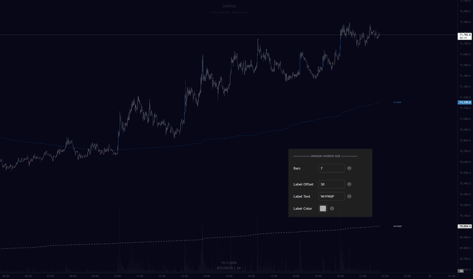Click the info icon beside Label Offset

[350, 185]
